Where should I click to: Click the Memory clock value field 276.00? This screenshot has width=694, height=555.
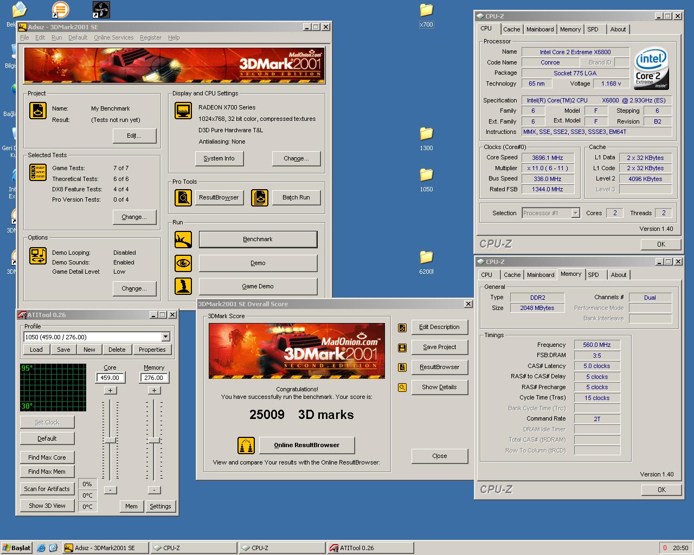(x=154, y=378)
